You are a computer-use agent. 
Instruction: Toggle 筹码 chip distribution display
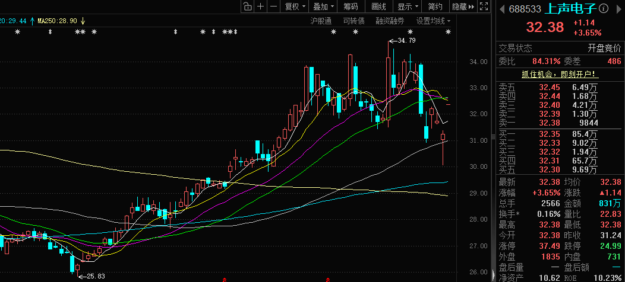coord(351,7)
